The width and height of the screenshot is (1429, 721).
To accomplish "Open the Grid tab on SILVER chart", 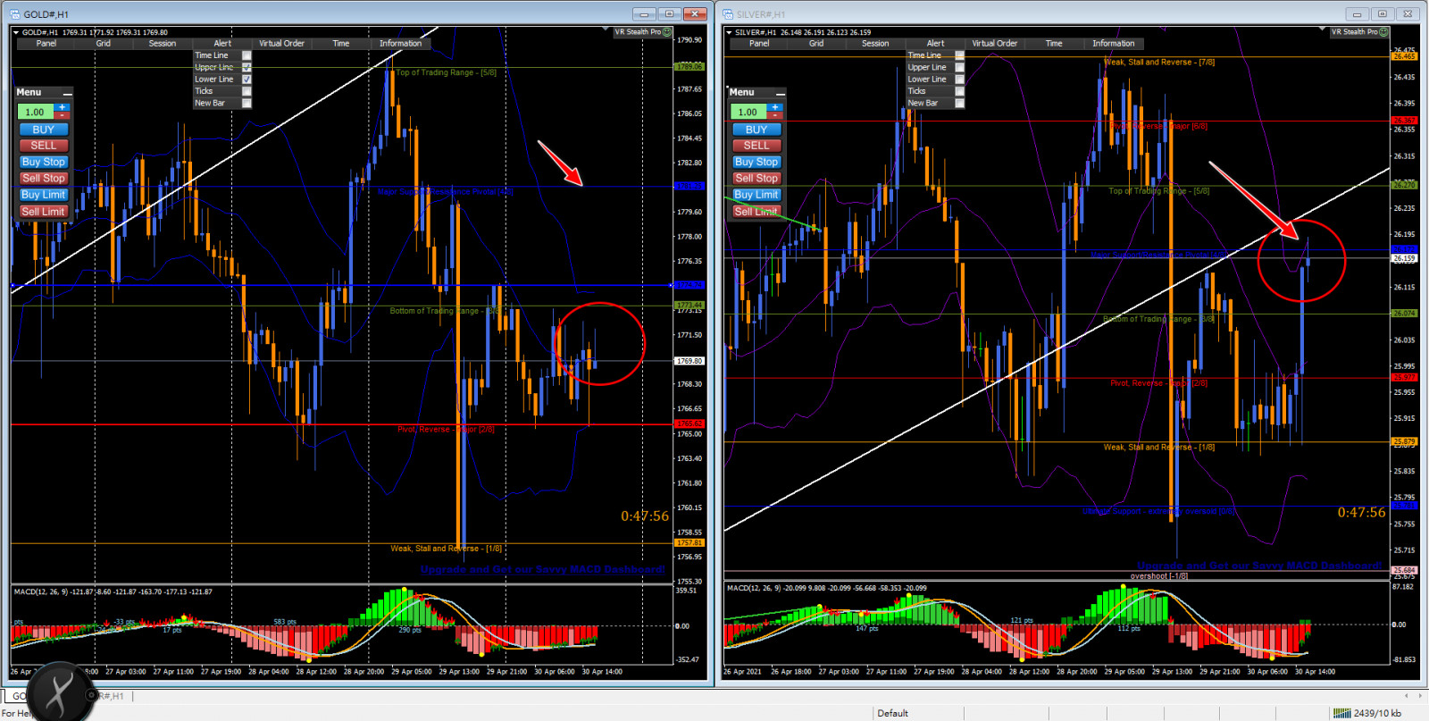I will pyautogui.click(x=816, y=43).
